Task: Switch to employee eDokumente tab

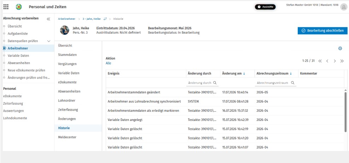Action: coord(67,82)
